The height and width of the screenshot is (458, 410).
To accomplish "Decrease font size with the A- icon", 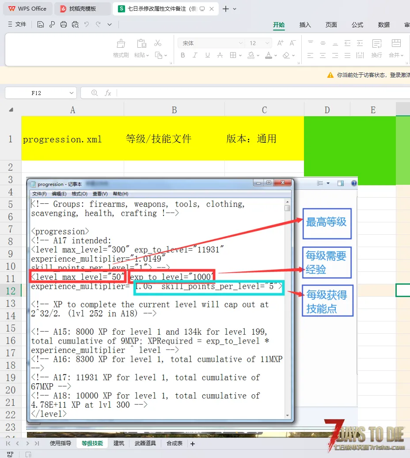I will 292,43.
